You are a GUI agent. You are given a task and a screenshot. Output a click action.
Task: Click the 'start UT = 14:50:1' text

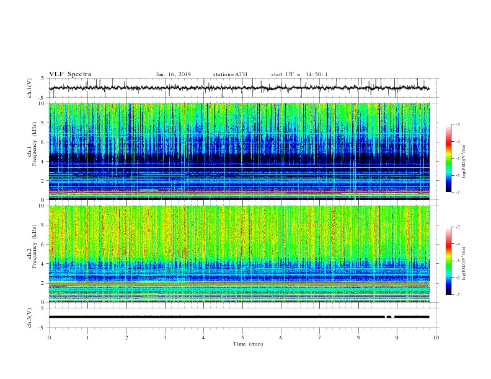click(299, 74)
